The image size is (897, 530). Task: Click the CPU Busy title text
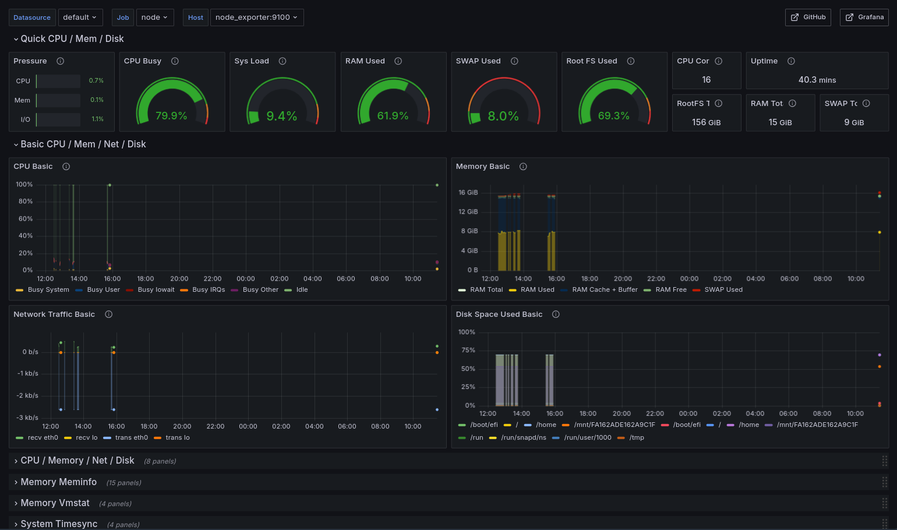pos(143,61)
